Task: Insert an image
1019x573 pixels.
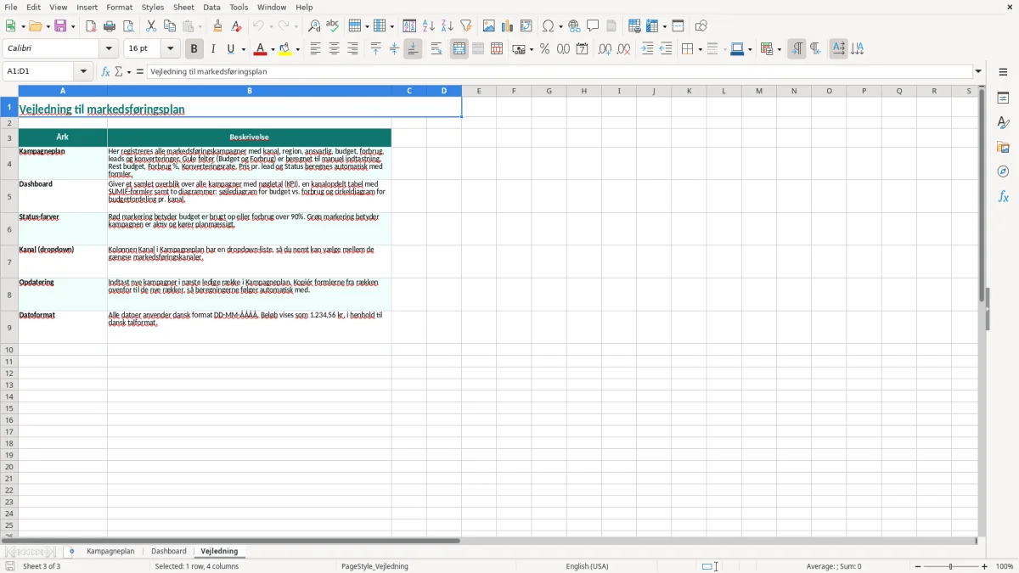Action: point(489,26)
